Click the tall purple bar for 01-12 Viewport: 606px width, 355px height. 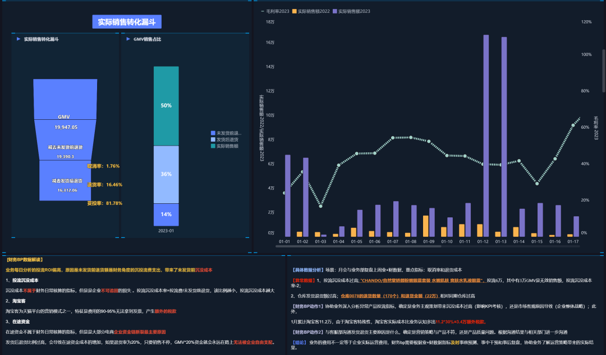pyautogui.click(x=486, y=136)
